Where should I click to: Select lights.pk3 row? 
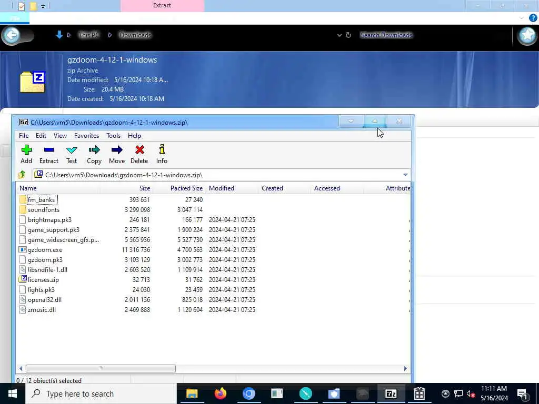41,290
